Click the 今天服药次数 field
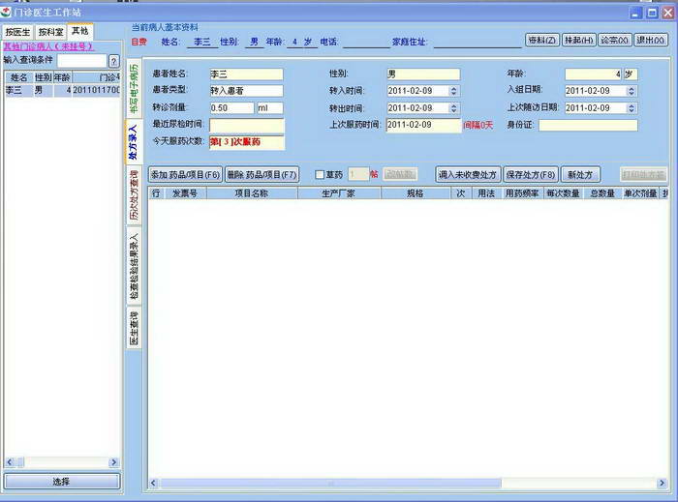This screenshot has width=678, height=502. pos(247,142)
